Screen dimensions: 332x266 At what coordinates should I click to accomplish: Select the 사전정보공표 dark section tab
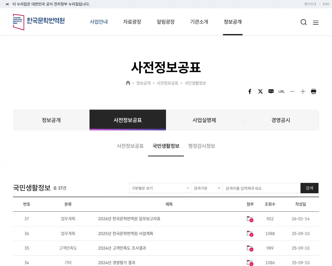tap(128, 120)
